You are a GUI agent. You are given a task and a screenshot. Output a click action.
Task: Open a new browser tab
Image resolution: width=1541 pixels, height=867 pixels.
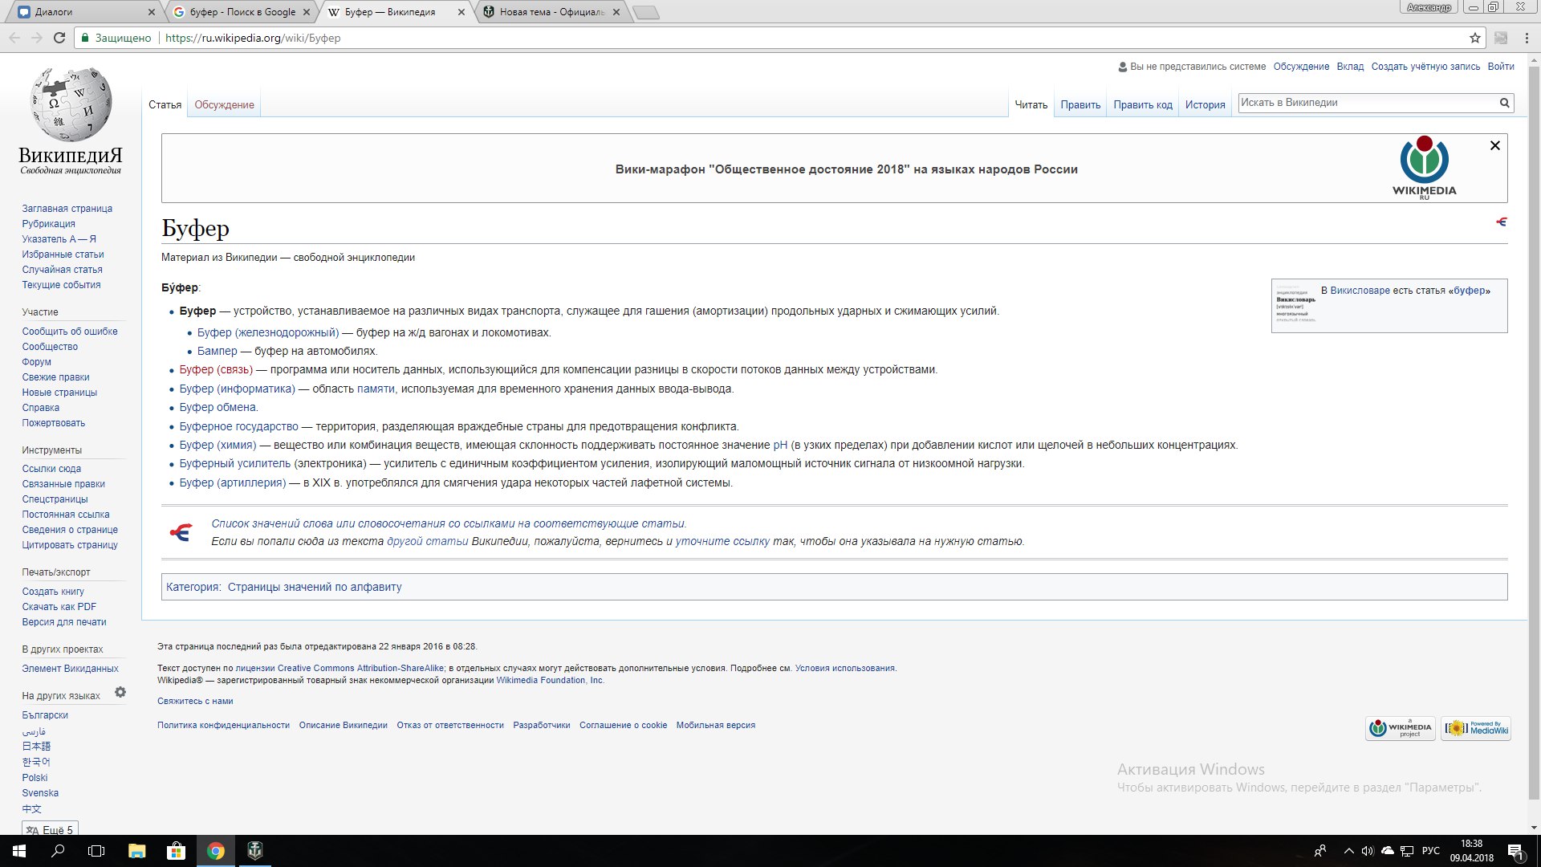point(646,12)
